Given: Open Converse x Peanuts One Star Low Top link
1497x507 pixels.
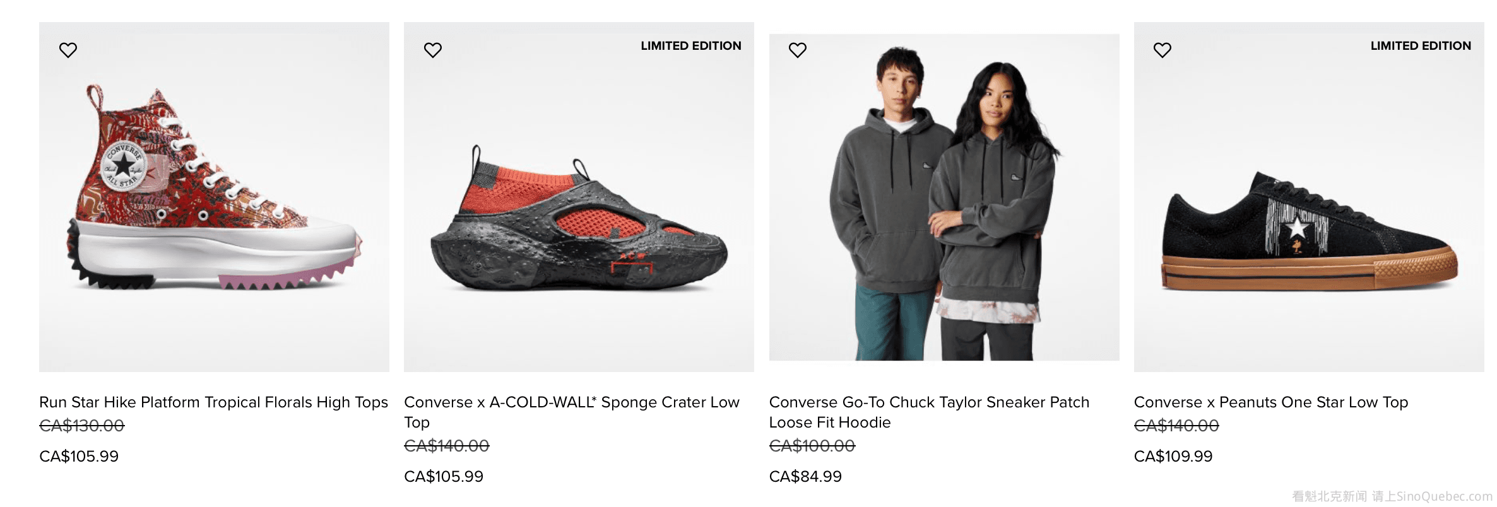Looking at the screenshot, I should (x=1270, y=402).
